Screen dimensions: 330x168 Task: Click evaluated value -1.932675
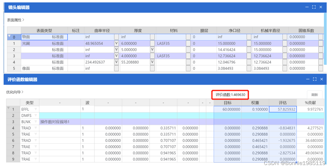point(283,140)
